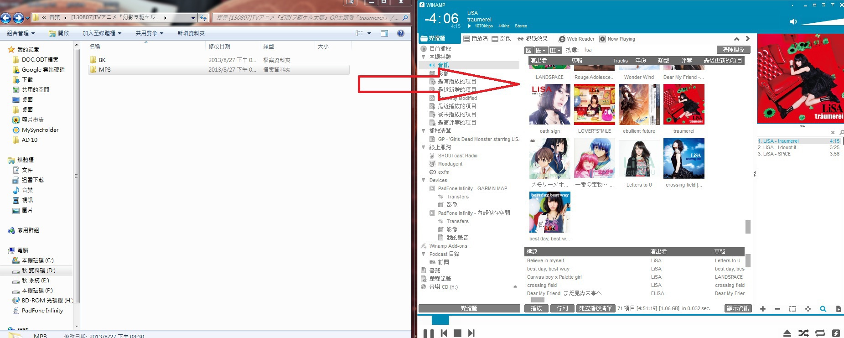Select track Believe in myself in list

[546, 261]
